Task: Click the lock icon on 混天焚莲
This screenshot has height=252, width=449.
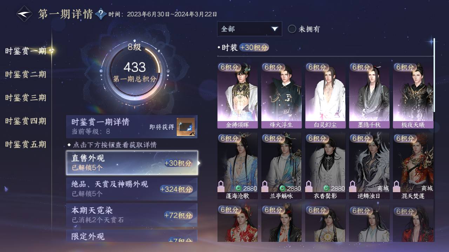Action: (397, 185)
